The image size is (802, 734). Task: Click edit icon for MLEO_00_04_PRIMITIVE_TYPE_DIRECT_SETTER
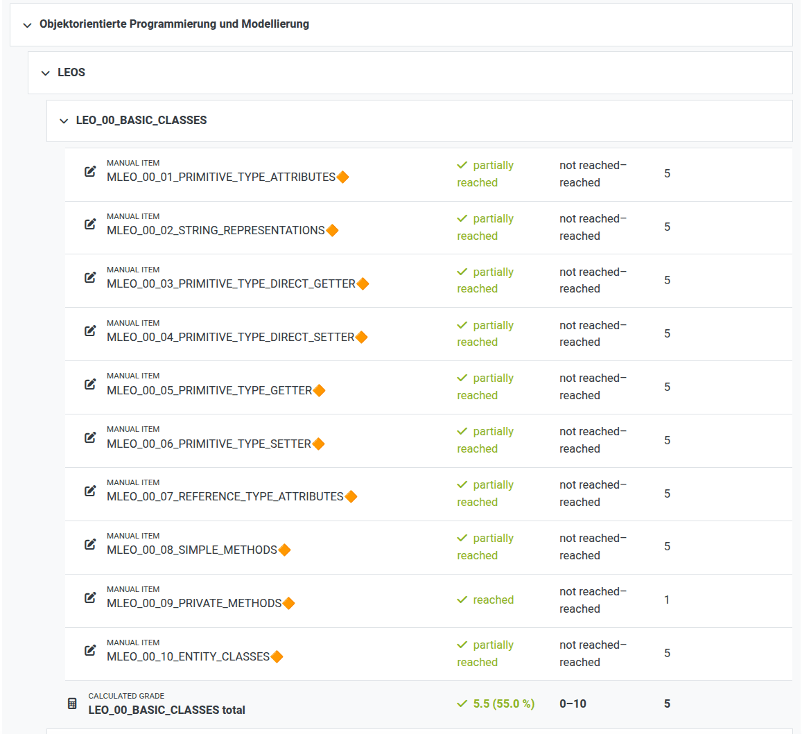(90, 331)
